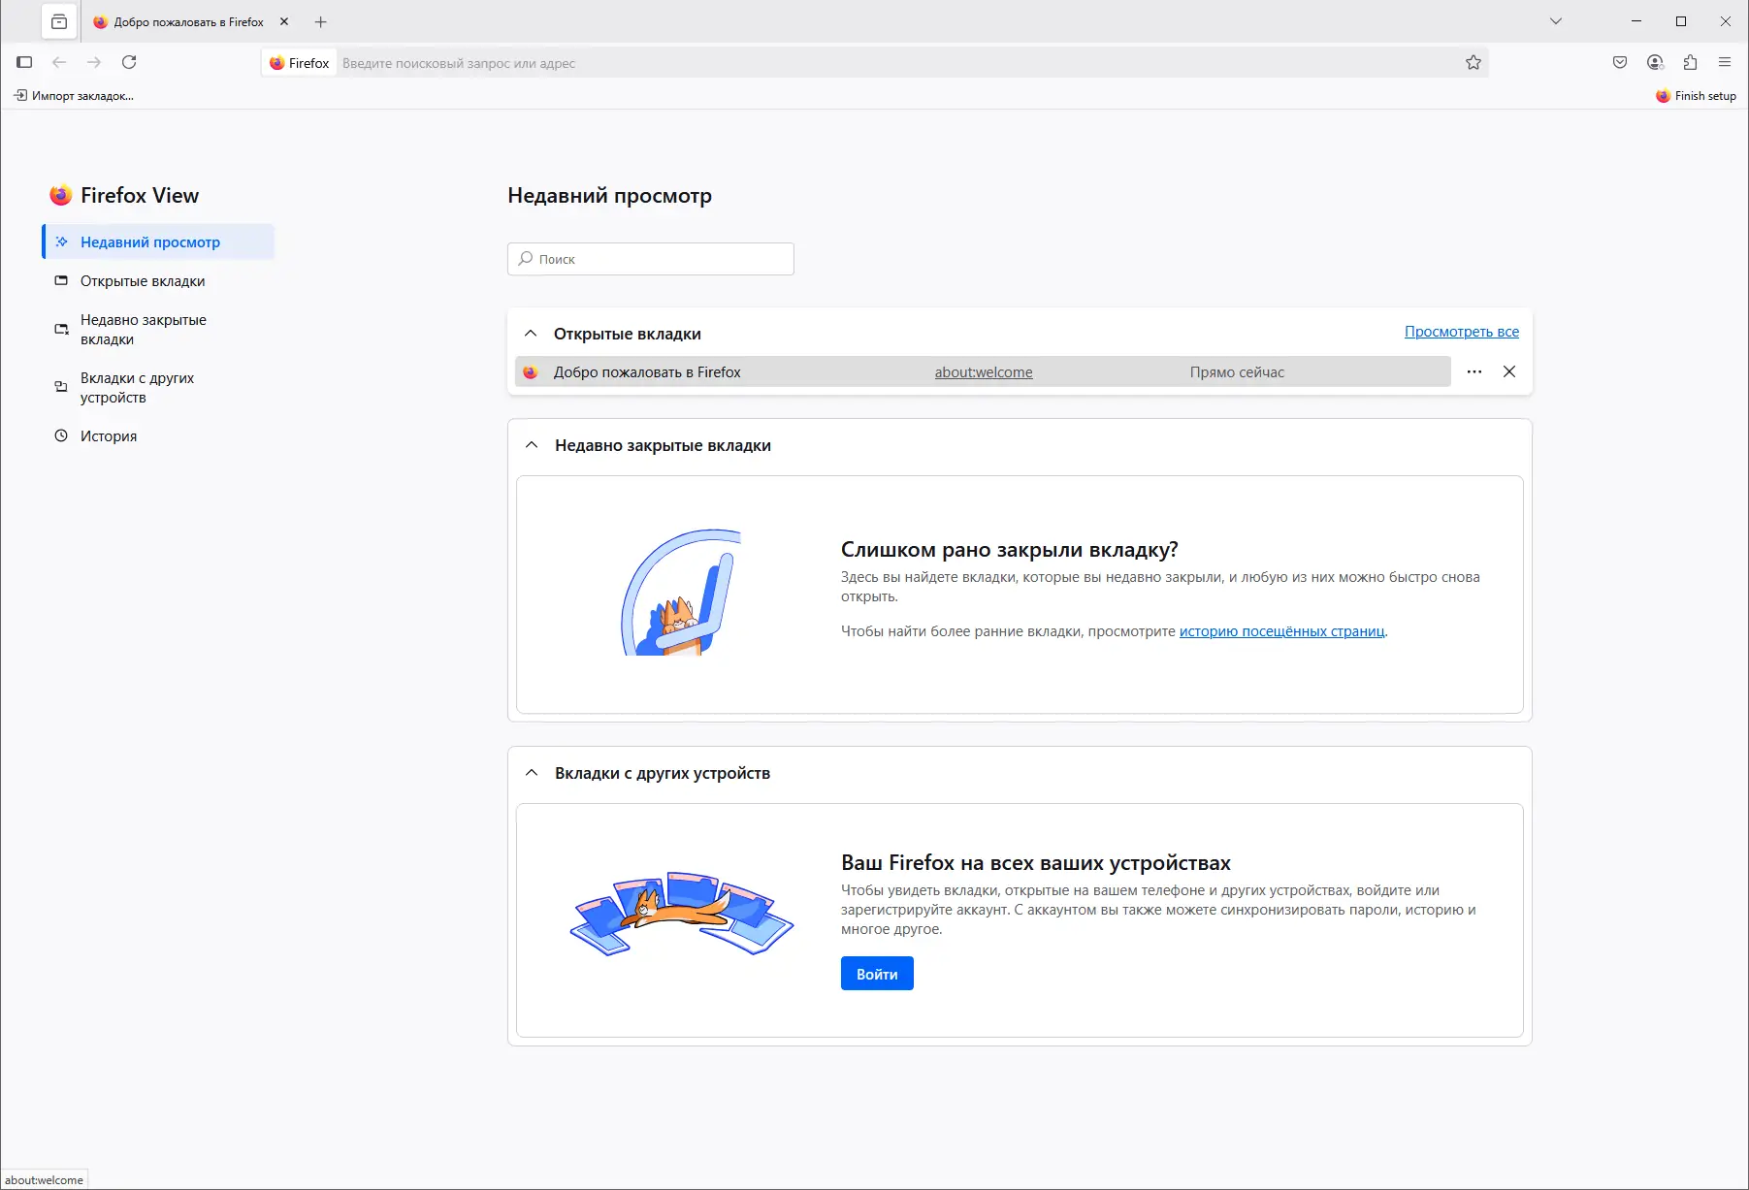Open the list-all-tabs dropdown chevron
Viewport: 1749px width, 1190px height.
click(1555, 21)
